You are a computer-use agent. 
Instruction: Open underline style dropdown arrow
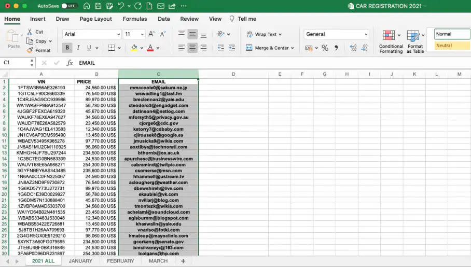96,48
